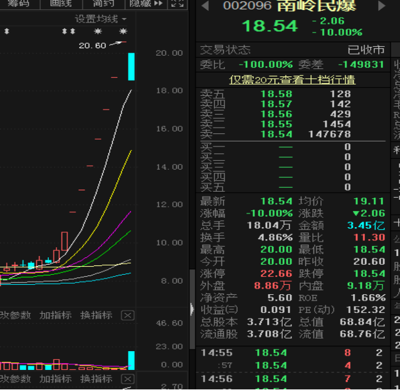Click 换指标 in the lower indicator panel
The image size is (400, 390).
[96, 379]
